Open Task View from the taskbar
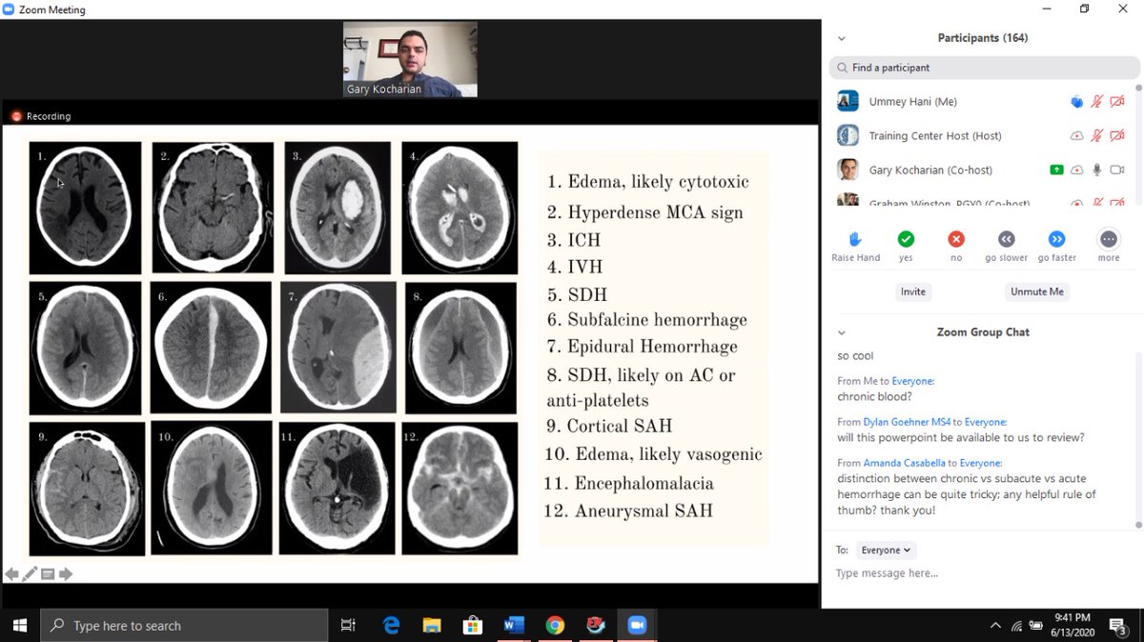Screen dimensions: 1144x642 click(348, 626)
